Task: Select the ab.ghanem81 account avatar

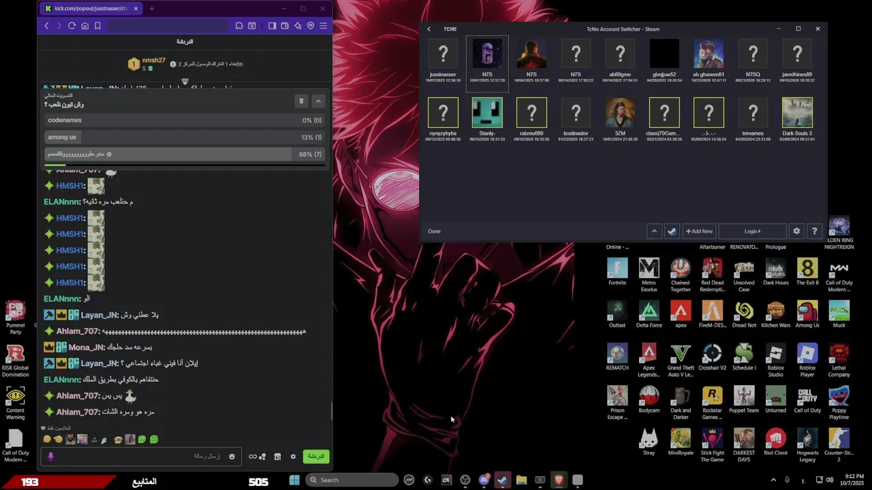Action: (708, 54)
